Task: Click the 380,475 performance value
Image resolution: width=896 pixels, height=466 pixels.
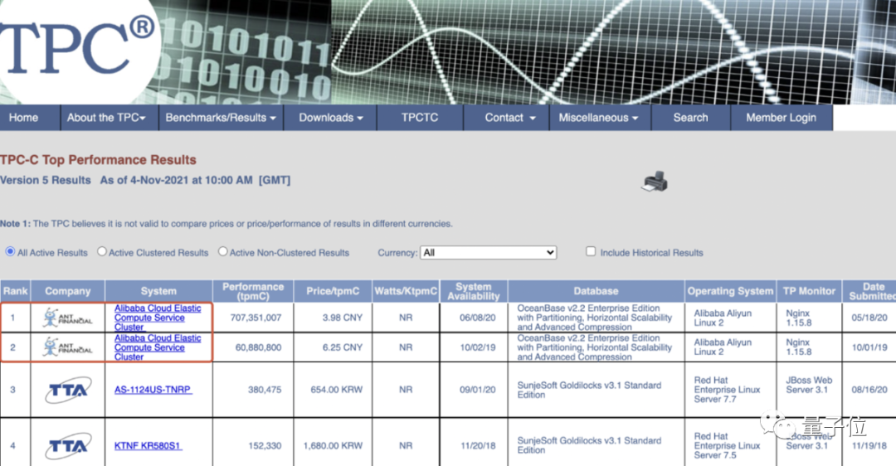Action: [x=265, y=390]
